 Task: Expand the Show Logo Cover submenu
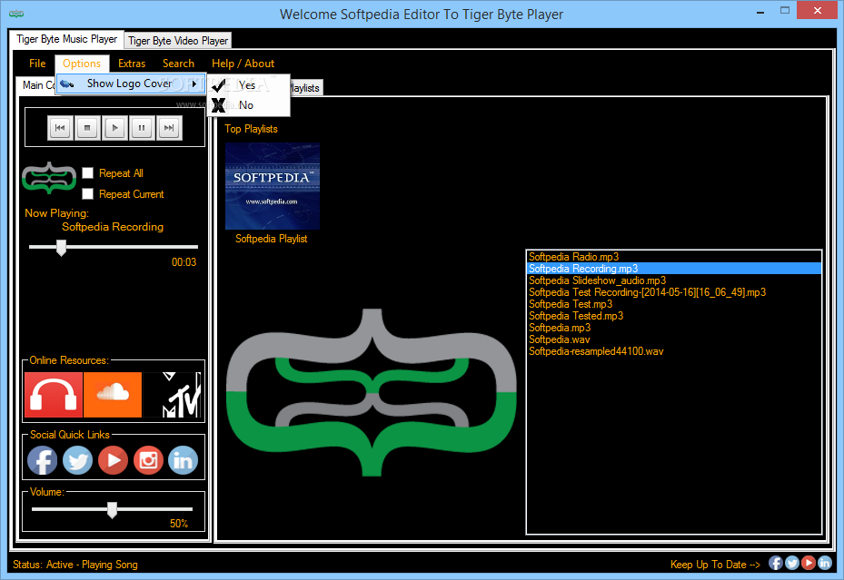(x=132, y=84)
